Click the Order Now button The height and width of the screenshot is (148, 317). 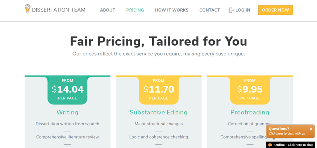click(275, 10)
